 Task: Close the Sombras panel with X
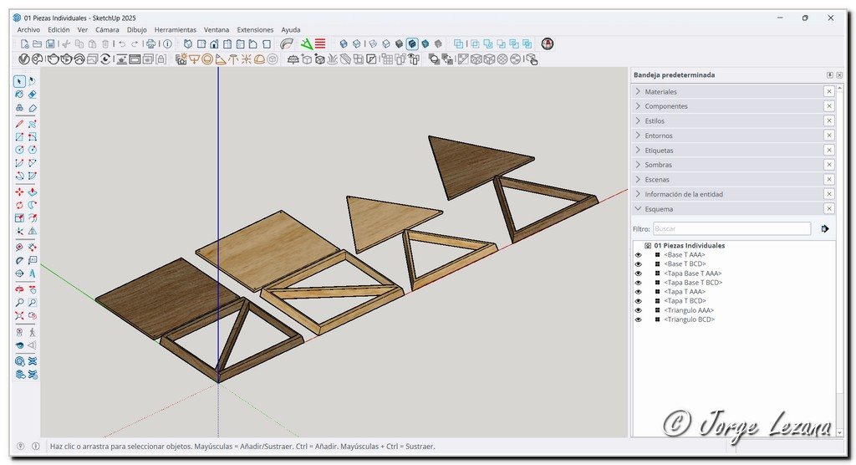point(828,165)
